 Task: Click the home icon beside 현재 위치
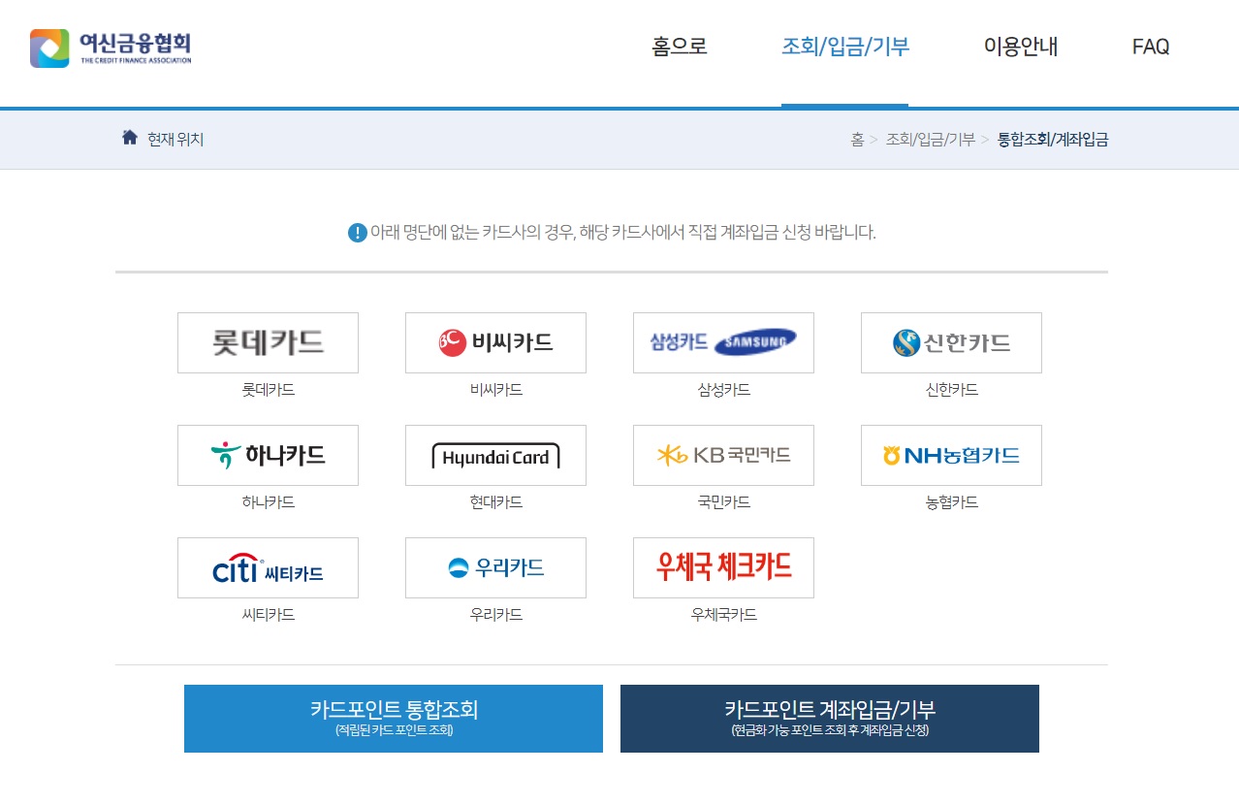pos(130,138)
